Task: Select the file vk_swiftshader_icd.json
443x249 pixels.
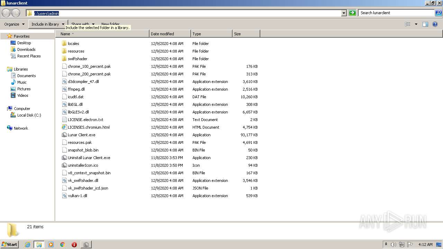Action: tap(88, 188)
